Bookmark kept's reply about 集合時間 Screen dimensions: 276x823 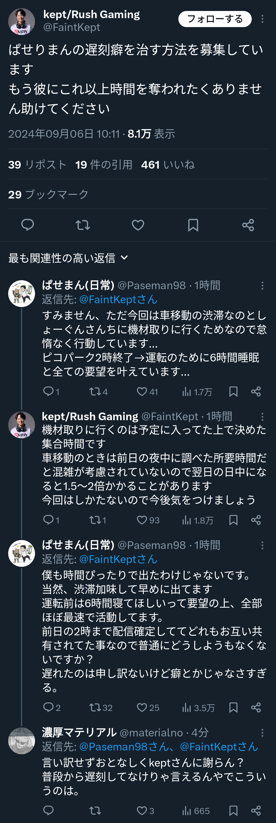(234, 521)
